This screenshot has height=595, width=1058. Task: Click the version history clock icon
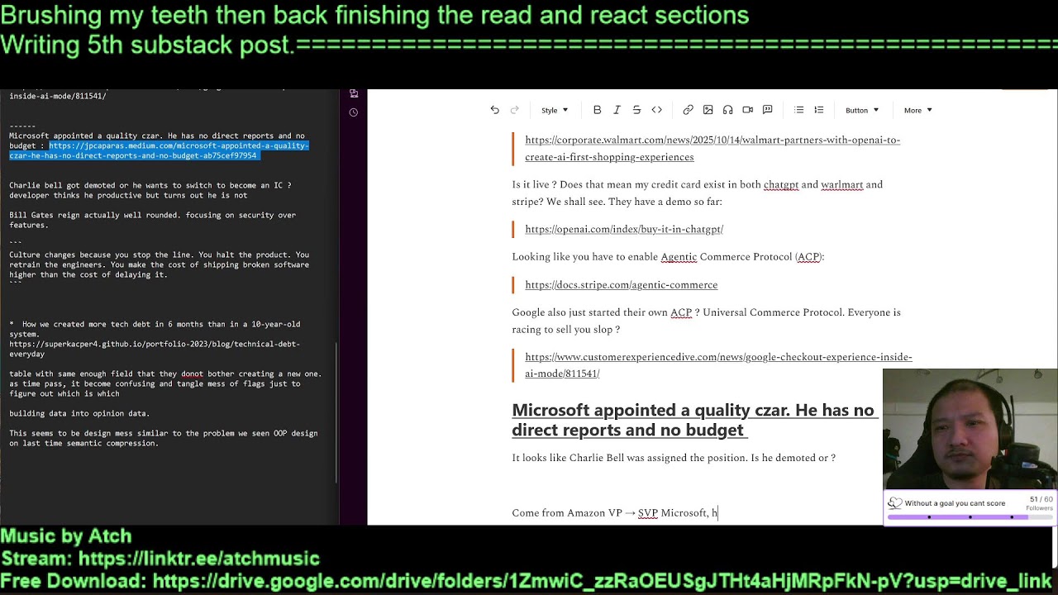pyautogui.click(x=353, y=112)
